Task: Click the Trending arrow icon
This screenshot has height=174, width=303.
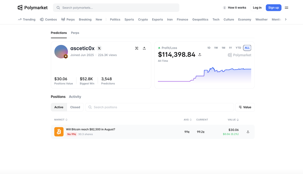Action: pyautogui.click(x=20, y=19)
